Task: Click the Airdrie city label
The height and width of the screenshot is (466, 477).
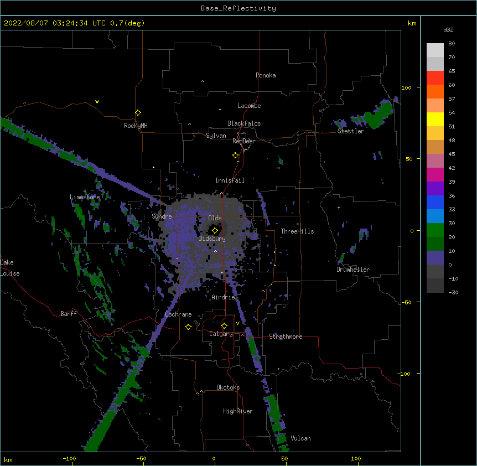Action: click(x=223, y=297)
